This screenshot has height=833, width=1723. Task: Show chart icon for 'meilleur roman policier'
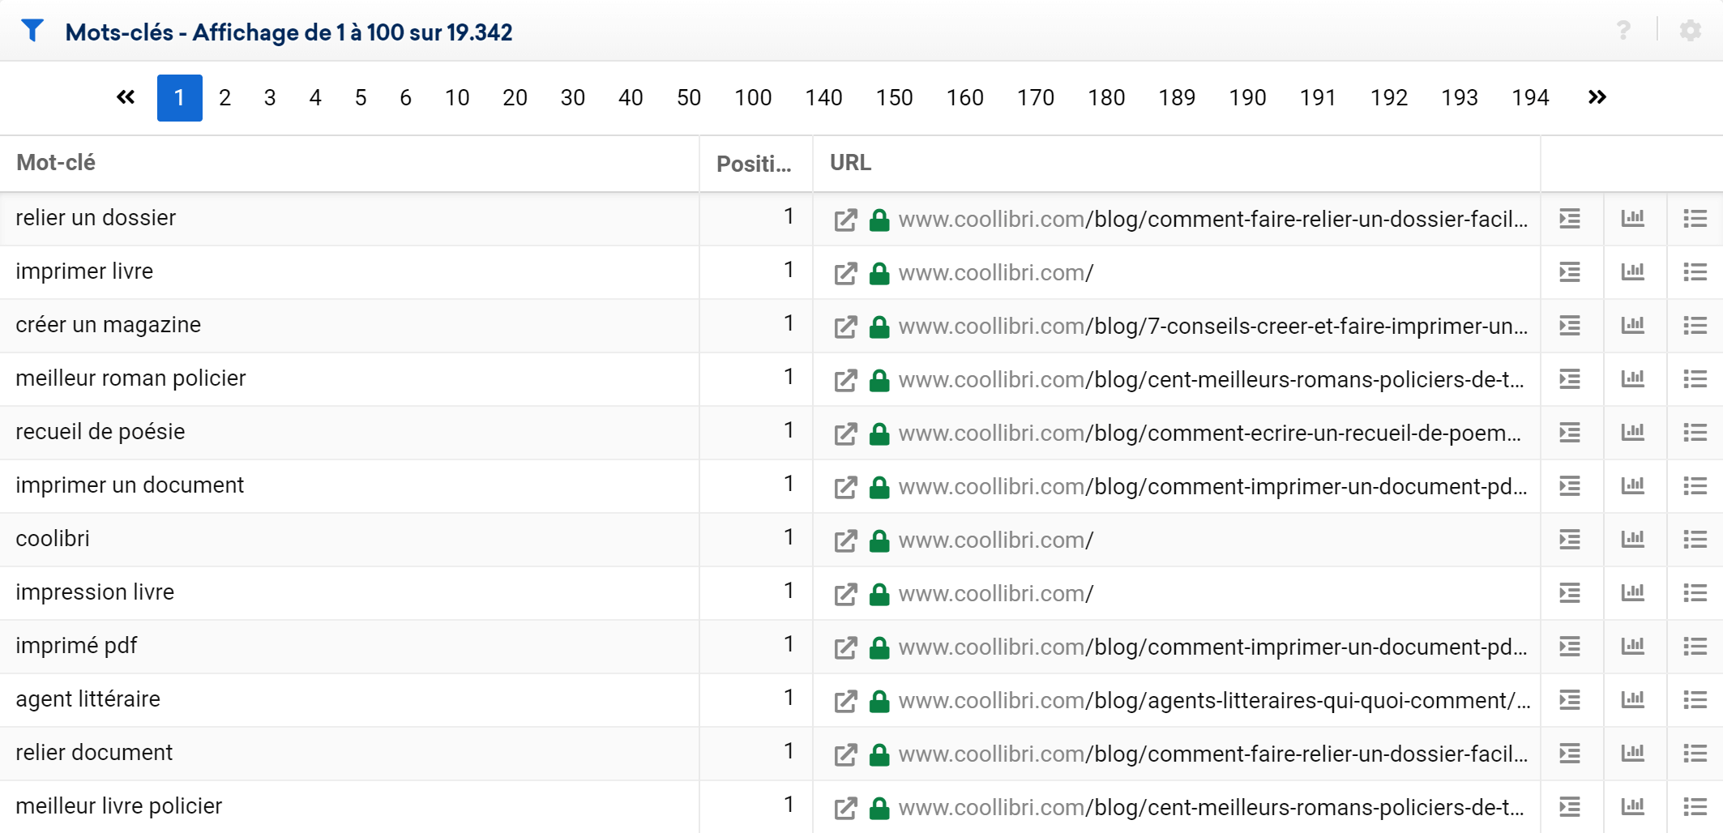1632,378
